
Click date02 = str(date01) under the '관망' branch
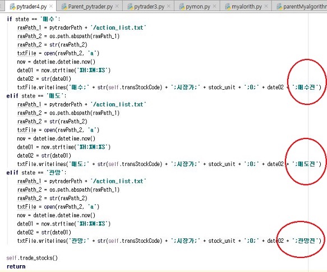[x=44, y=232]
